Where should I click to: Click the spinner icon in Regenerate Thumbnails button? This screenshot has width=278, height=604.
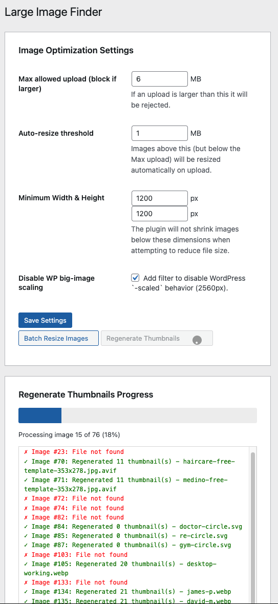pyautogui.click(x=197, y=340)
